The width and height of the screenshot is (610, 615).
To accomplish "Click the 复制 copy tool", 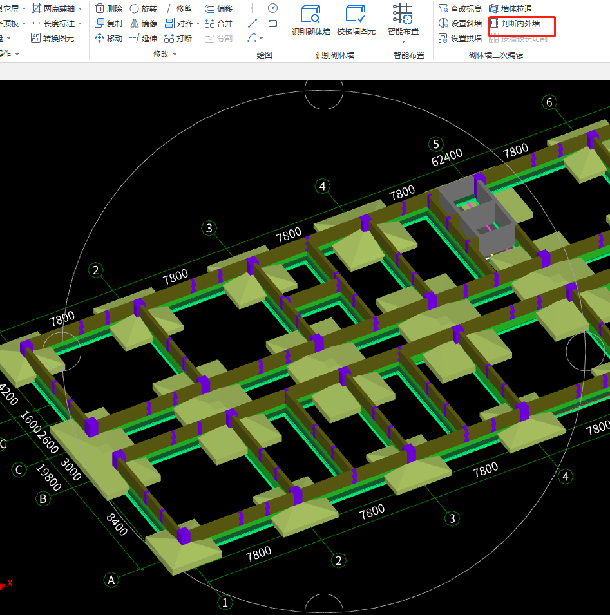I will pyautogui.click(x=109, y=23).
